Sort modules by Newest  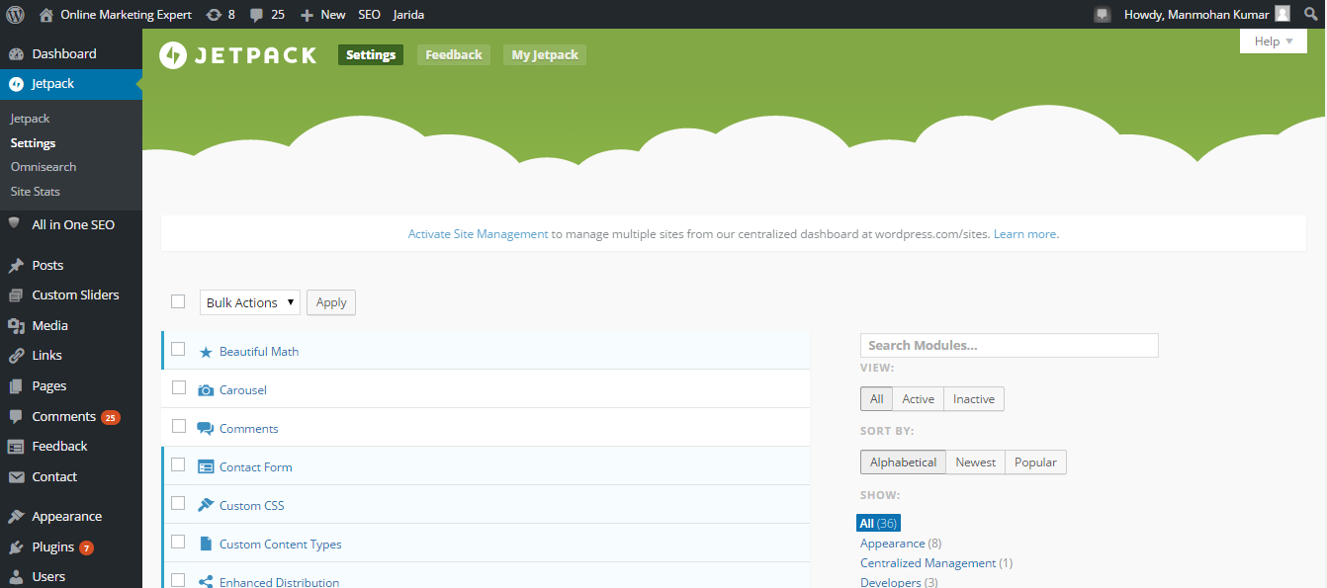tap(975, 462)
